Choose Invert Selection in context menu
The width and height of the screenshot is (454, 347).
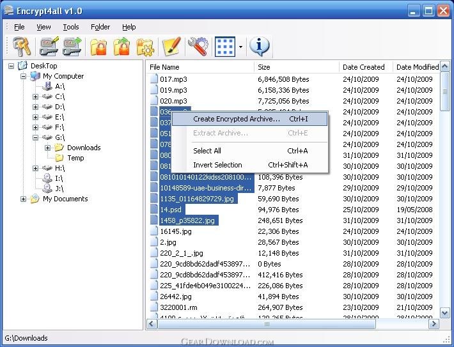[x=250, y=165]
